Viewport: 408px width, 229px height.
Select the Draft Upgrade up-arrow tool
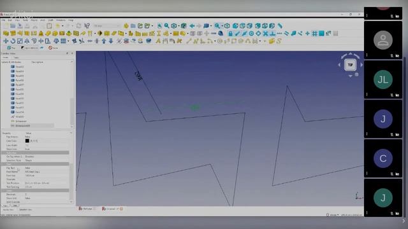[x=104, y=41]
